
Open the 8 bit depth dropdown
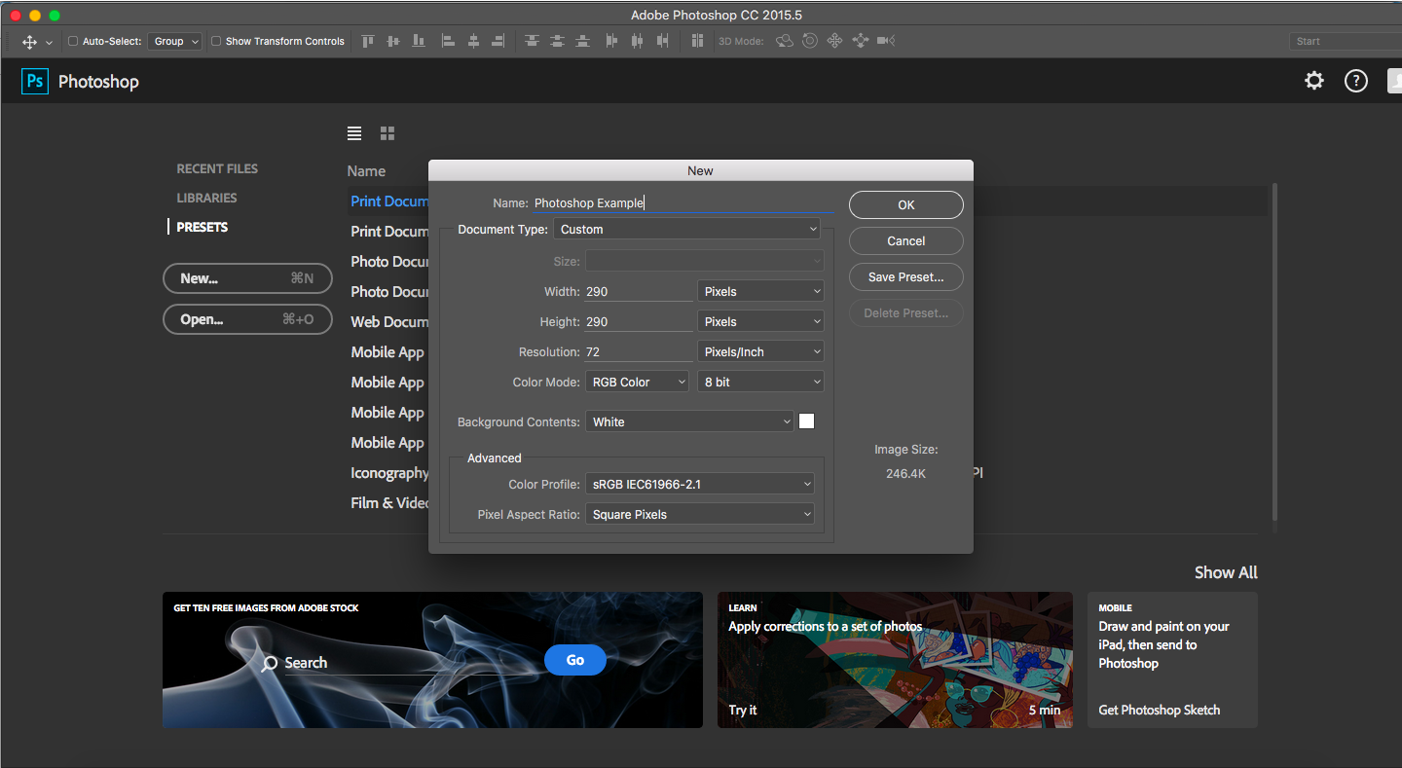pos(760,382)
